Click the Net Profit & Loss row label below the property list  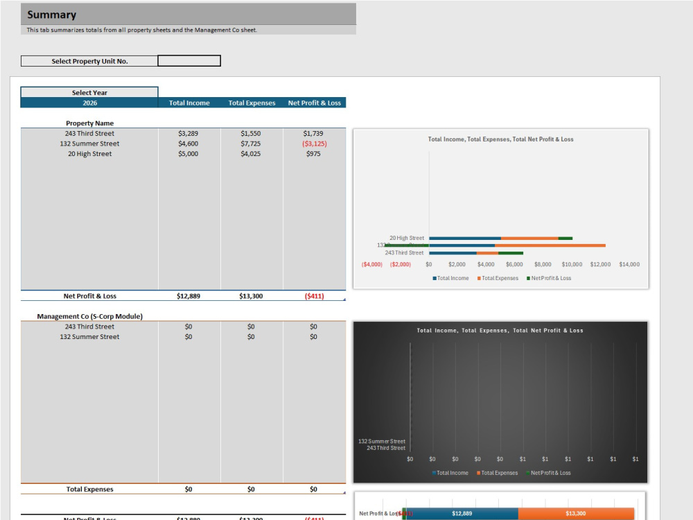coord(89,296)
